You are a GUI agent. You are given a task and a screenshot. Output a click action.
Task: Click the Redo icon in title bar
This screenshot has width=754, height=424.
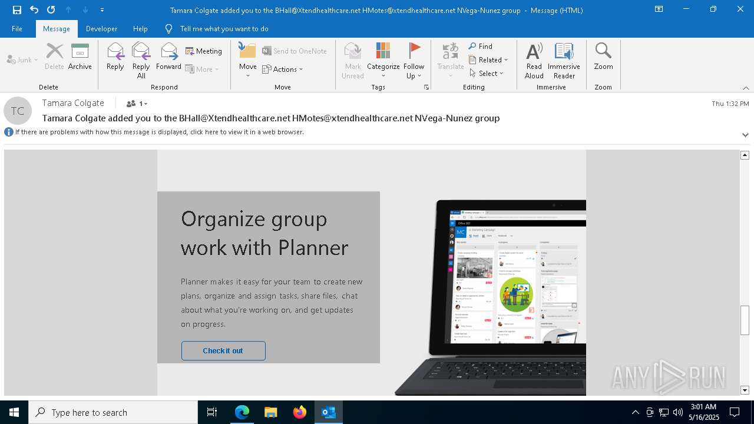[51, 9]
